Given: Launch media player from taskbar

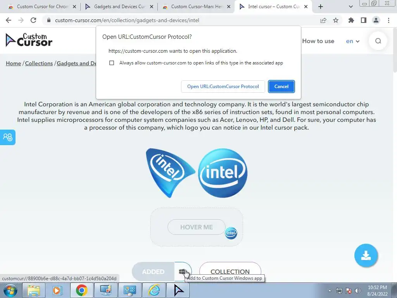Looking at the screenshot, I should coord(57,290).
